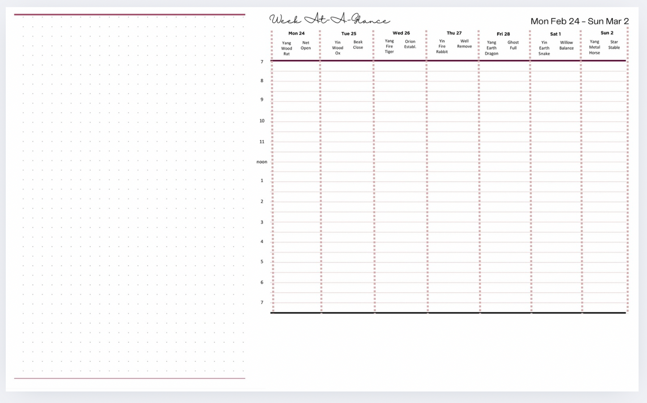Select the Sun 2 day header
The image size is (647, 403).
pyautogui.click(x=607, y=33)
